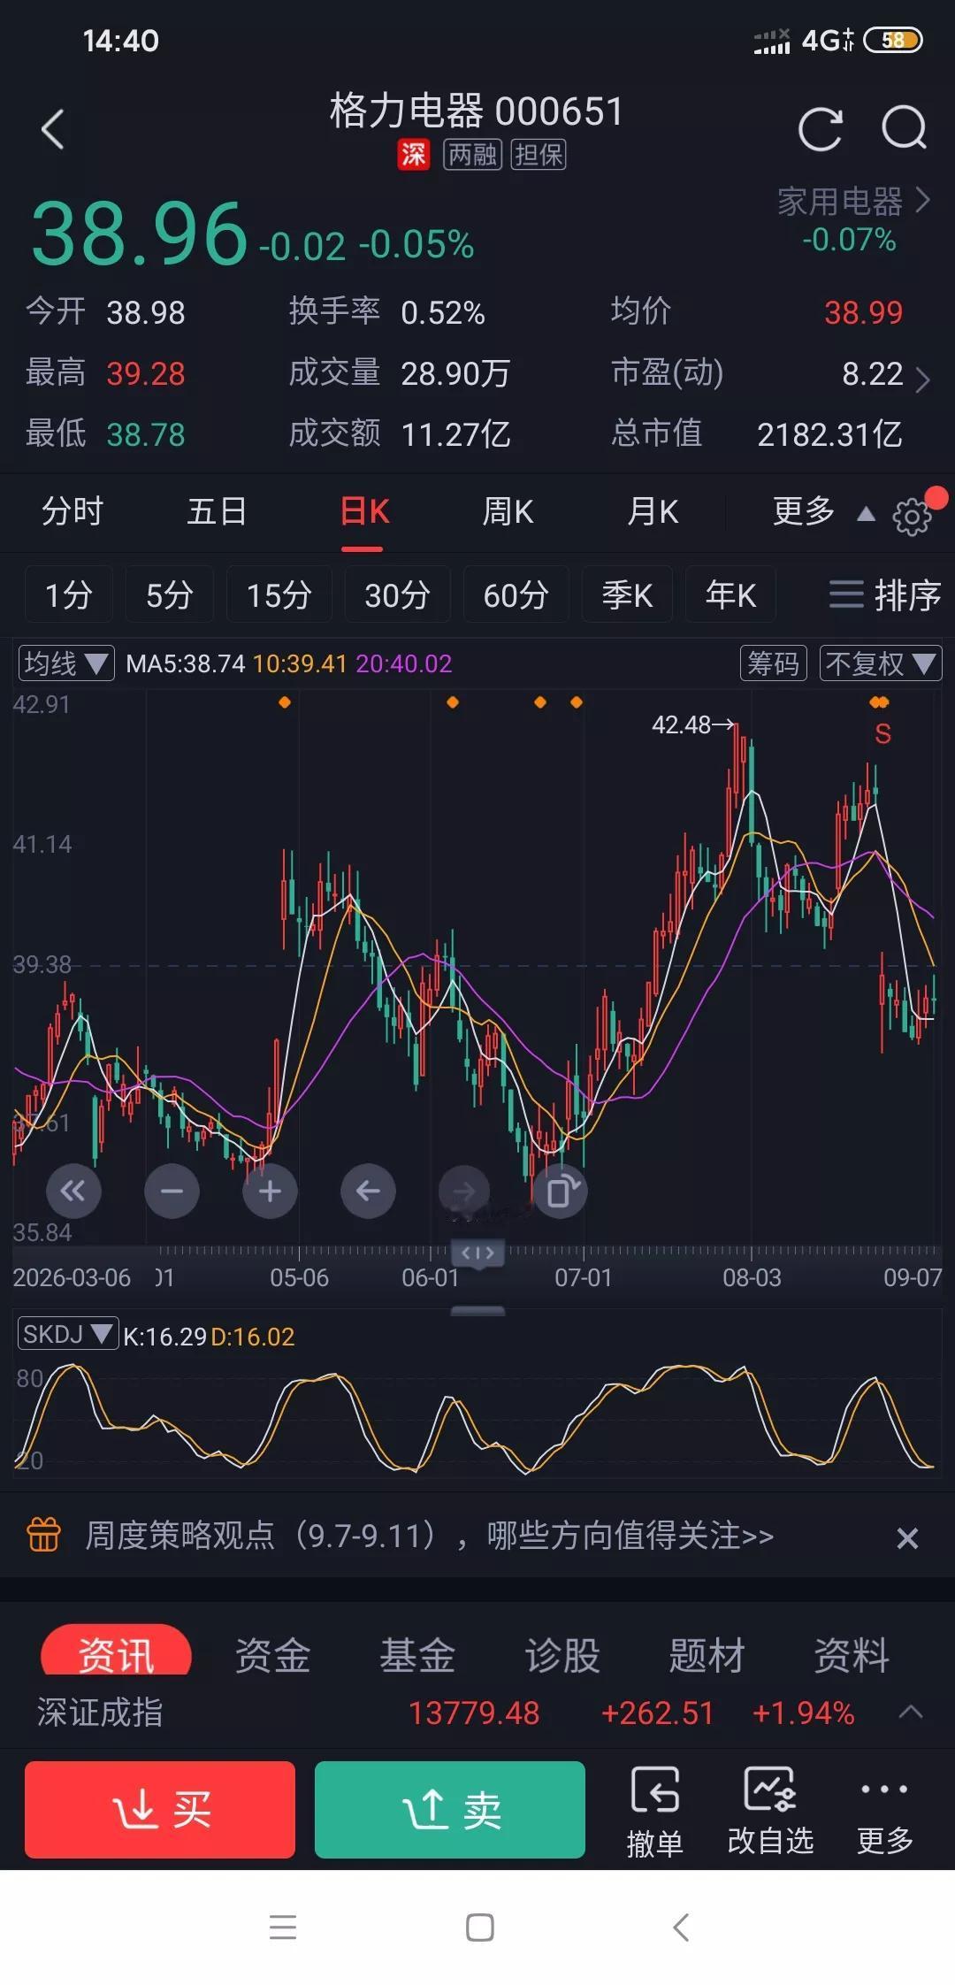Zoom in the K-line chart
This screenshot has width=955, height=1985.
[270, 1191]
